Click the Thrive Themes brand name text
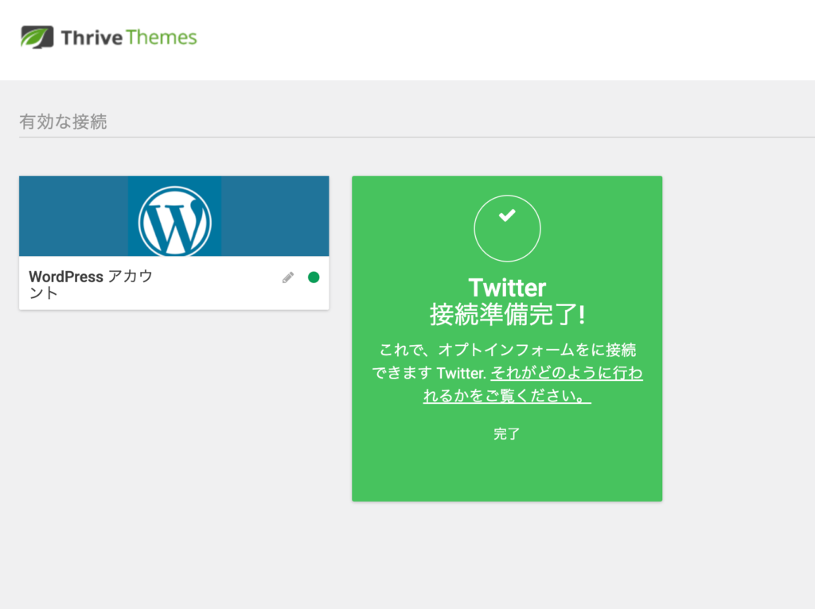 (129, 37)
